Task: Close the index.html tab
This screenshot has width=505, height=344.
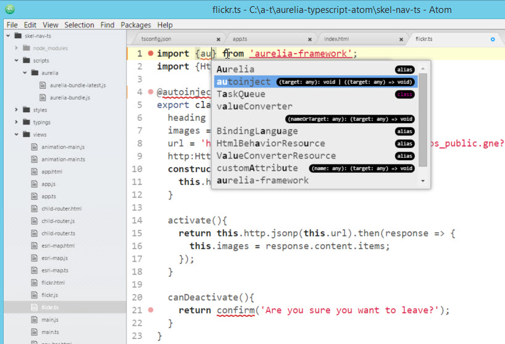Action: click(x=401, y=39)
